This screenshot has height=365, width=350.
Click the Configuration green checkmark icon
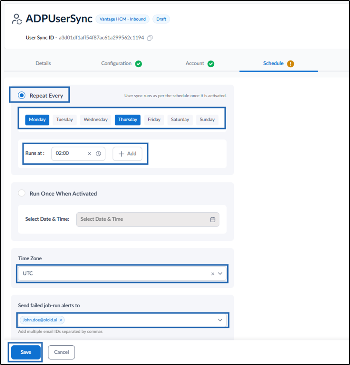pos(139,64)
